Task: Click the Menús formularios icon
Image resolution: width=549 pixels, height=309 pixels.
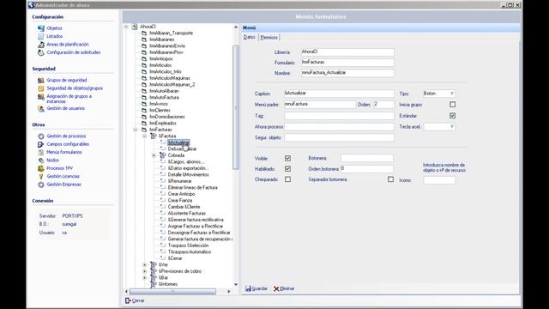Action: click(x=41, y=153)
